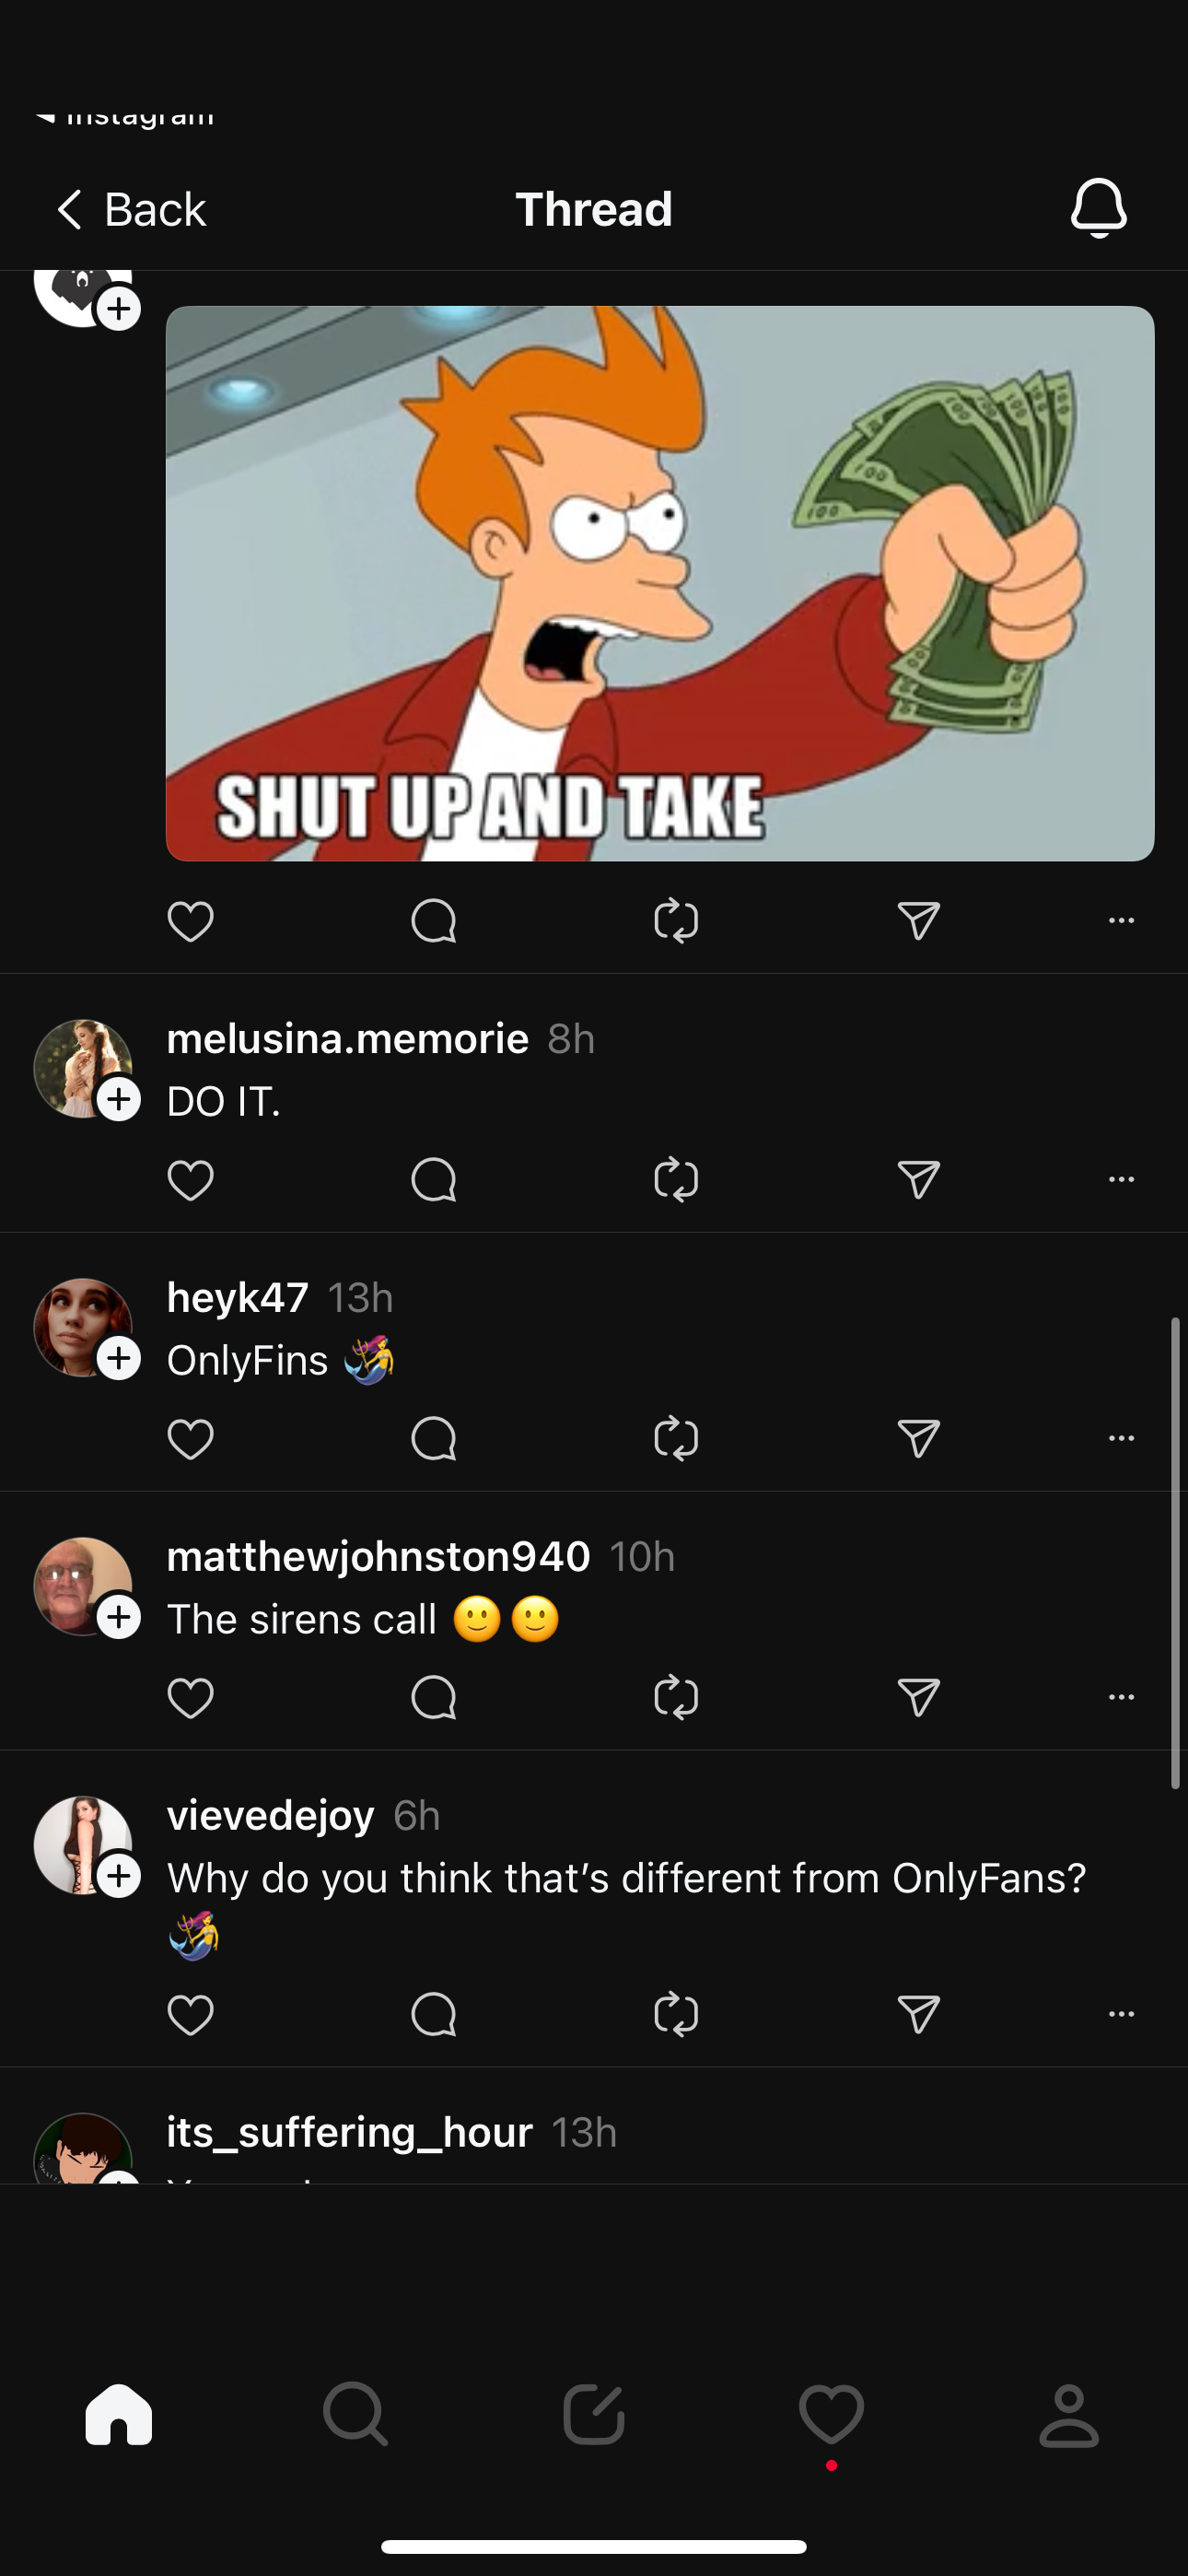
Task: Open the Shut Up And Take meme image
Action: tap(660, 583)
